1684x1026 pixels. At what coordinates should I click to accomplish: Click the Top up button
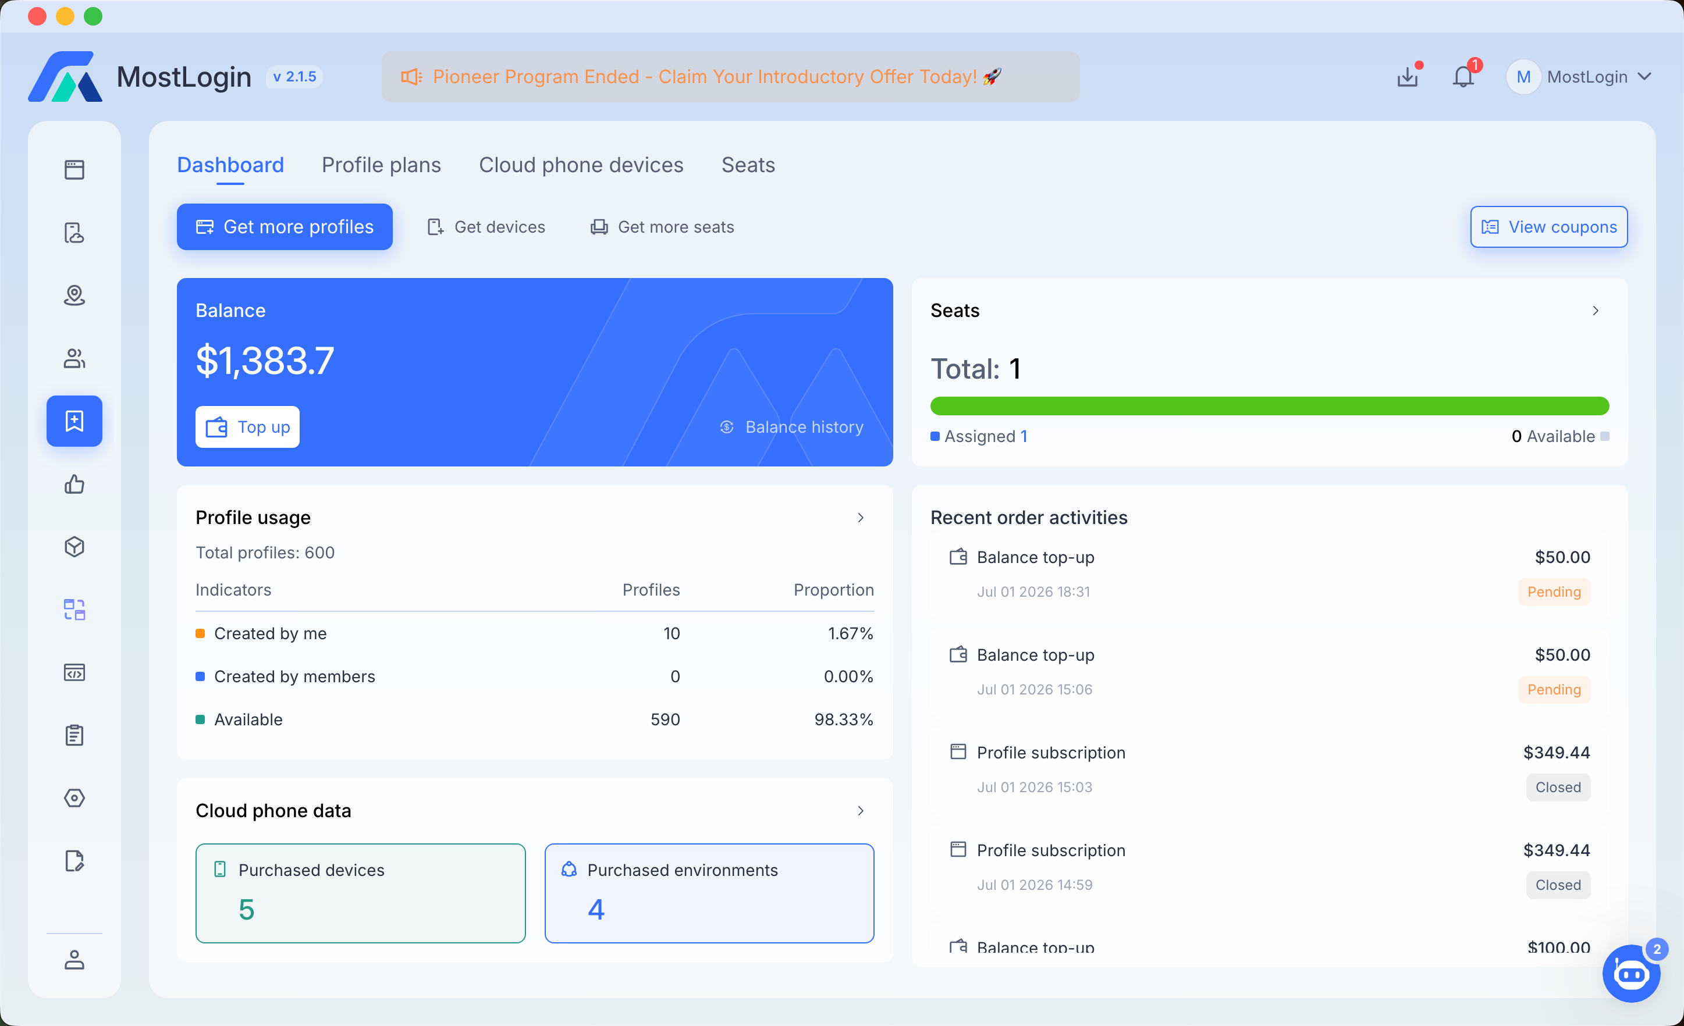click(x=247, y=427)
